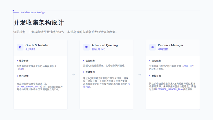Image resolution: width=213 pixels, height=120 pixels.
Task: Click the Resource Manager chip icon
Action: (153, 47)
